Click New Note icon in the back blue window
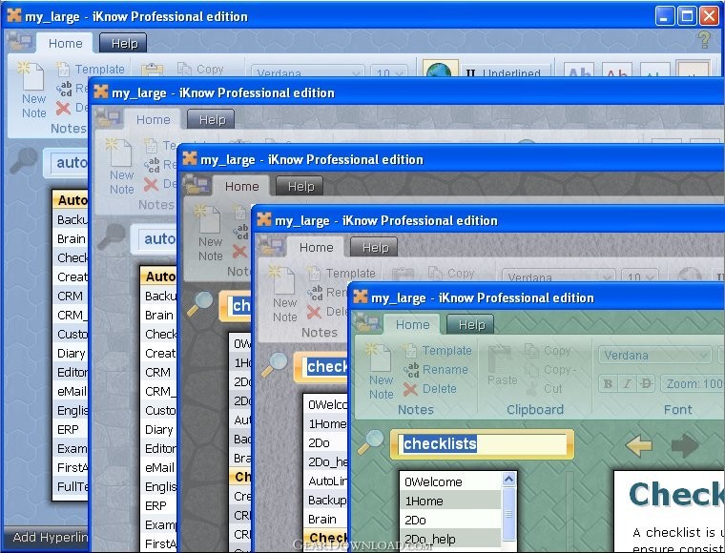Viewport: 725px width, 553px height. point(32,76)
